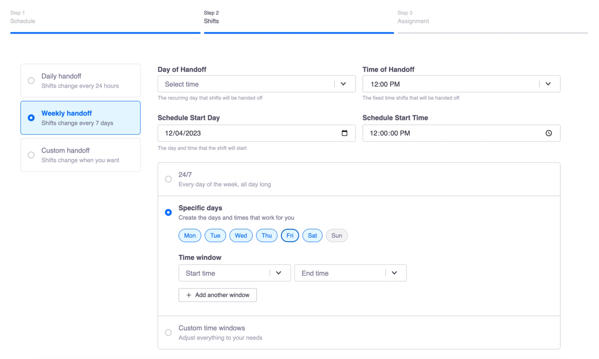Viewport: 599px width, 359px height.
Task: Click the Schedule Start Time field
Action: tap(461, 133)
